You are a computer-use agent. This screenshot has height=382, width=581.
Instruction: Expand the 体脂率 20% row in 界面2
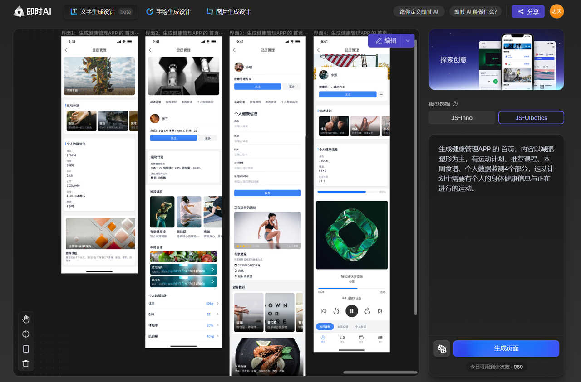(x=183, y=325)
